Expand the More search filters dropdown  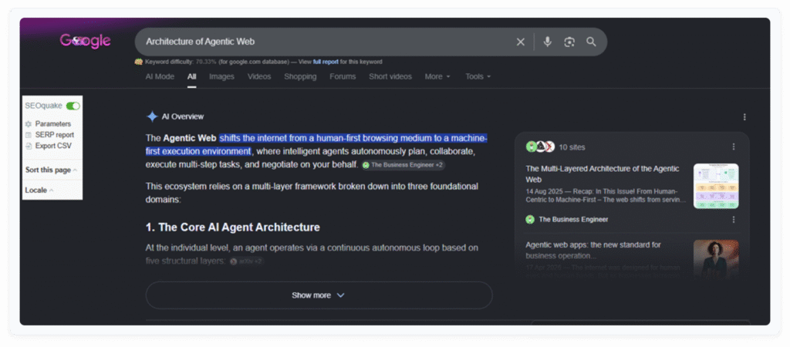(437, 76)
